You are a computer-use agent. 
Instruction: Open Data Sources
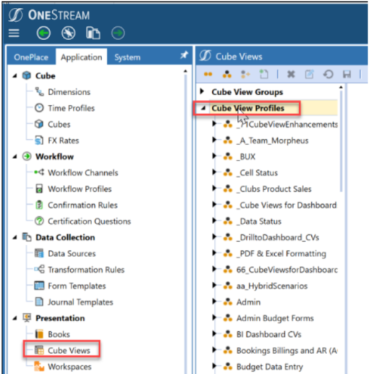click(x=72, y=253)
